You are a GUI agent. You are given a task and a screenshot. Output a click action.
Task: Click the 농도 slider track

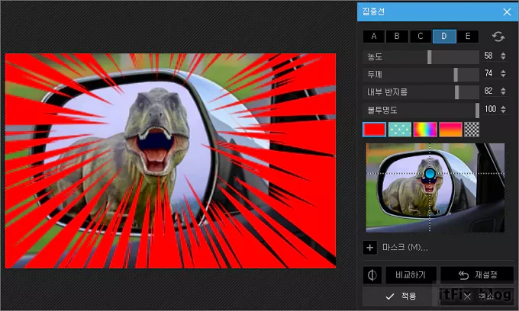click(x=421, y=57)
